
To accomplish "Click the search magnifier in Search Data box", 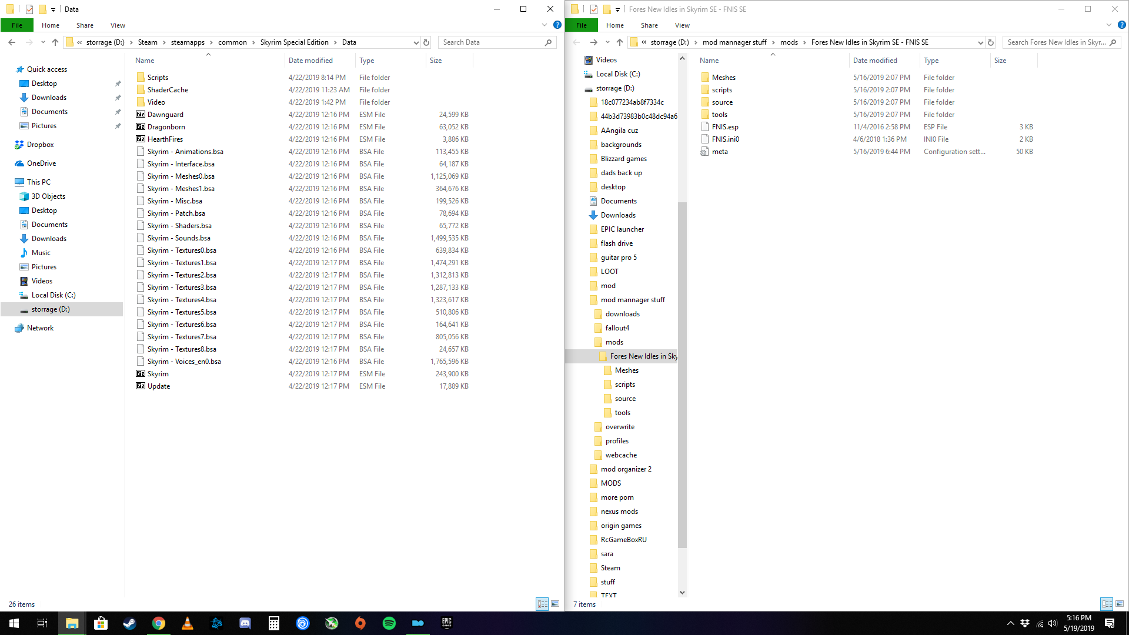I will click(x=548, y=42).
